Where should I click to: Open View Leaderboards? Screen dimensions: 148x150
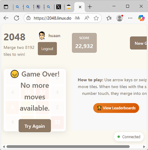pyautogui.click(x=116, y=108)
